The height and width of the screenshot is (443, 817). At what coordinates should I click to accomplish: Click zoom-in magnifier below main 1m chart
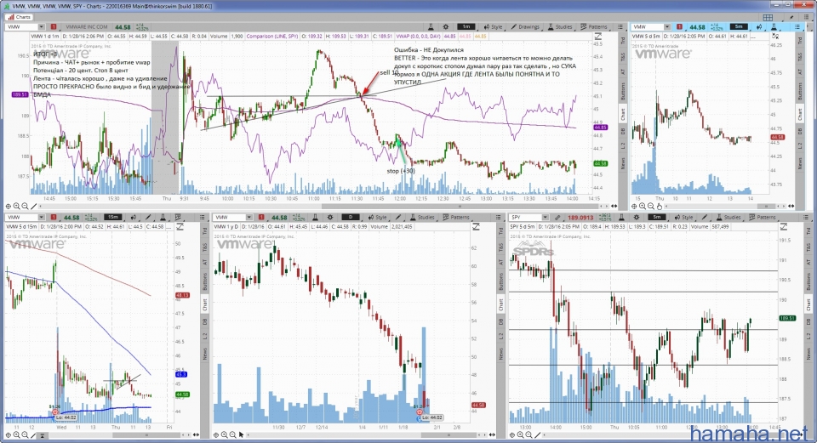tap(17, 207)
